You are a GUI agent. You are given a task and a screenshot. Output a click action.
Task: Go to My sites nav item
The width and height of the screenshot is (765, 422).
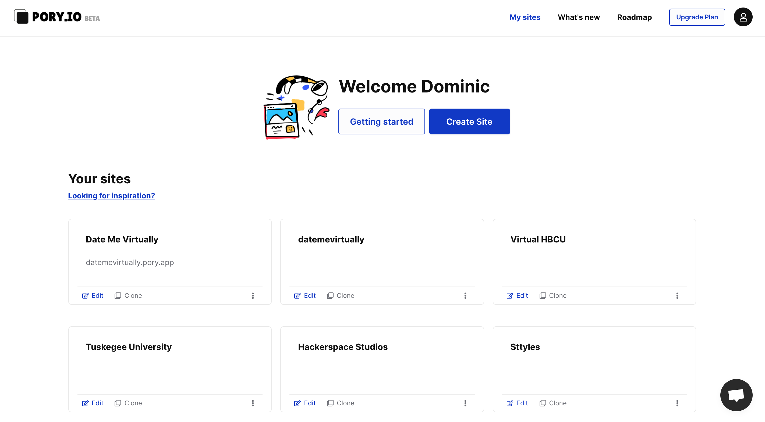(525, 17)
